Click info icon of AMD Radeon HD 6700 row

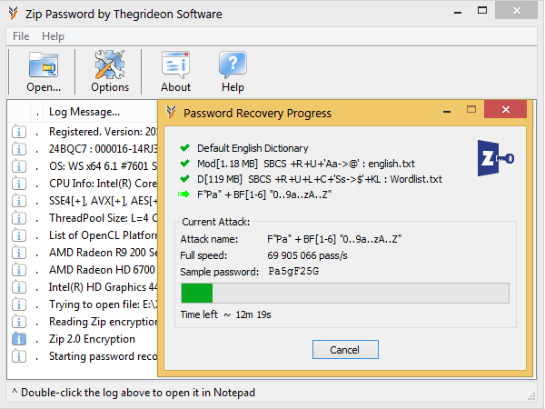pos(19,270)
